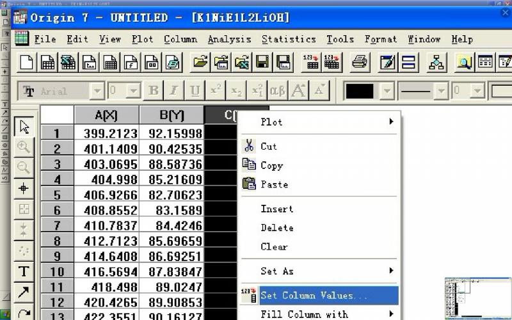
Task: Click the Import ASCII toolbar icon
Action: click(311, 61)
